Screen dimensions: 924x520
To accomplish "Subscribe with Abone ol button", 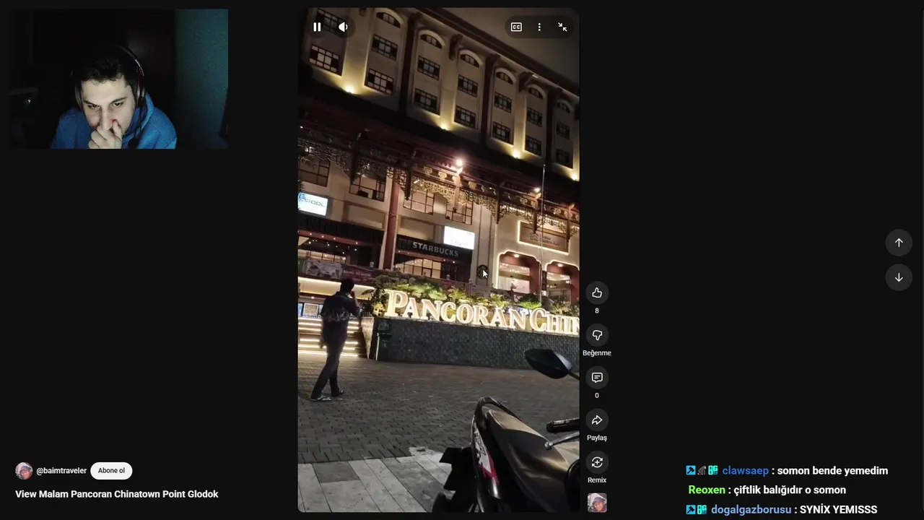I will click(111, 471).
